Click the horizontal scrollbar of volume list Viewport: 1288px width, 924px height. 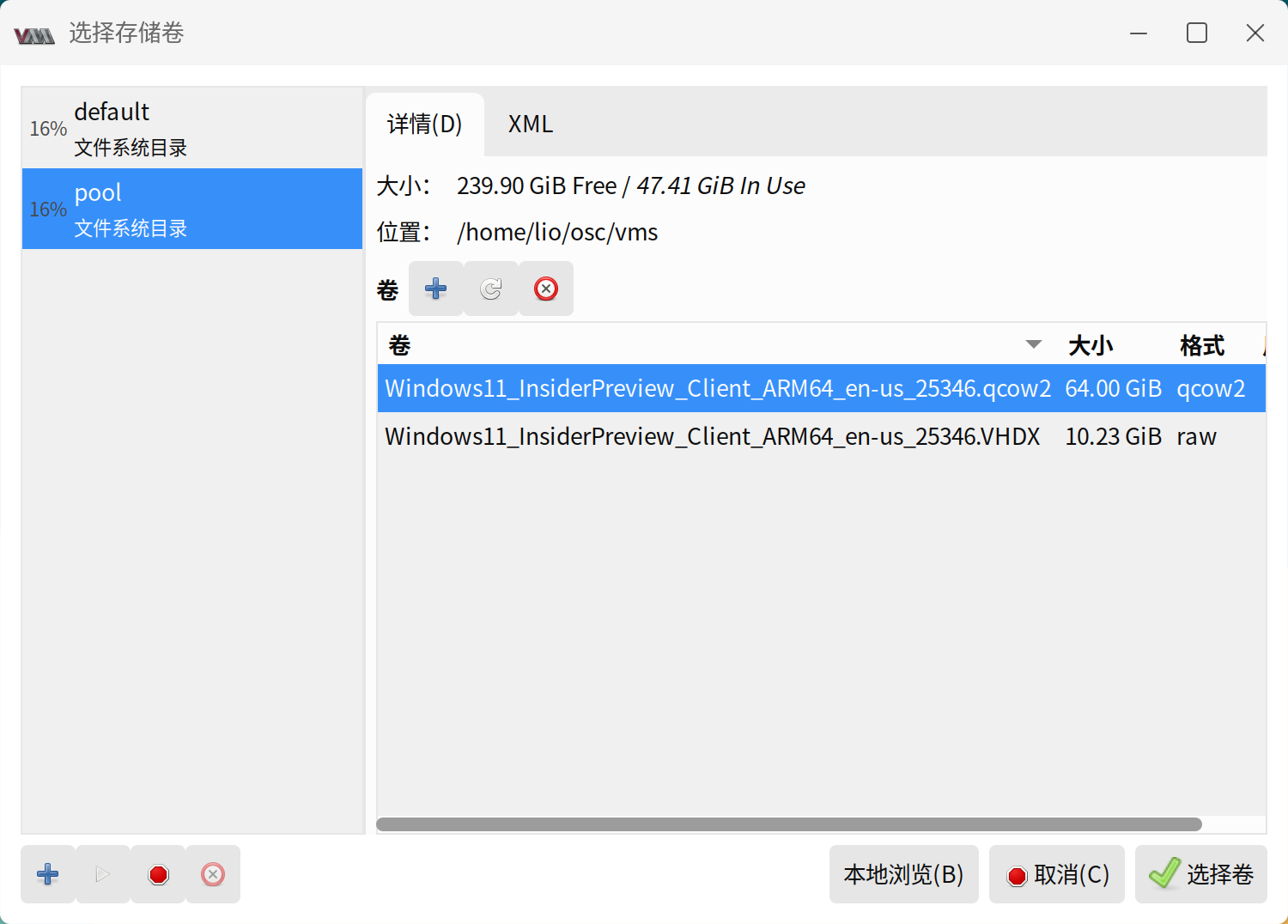click(789, 824)
